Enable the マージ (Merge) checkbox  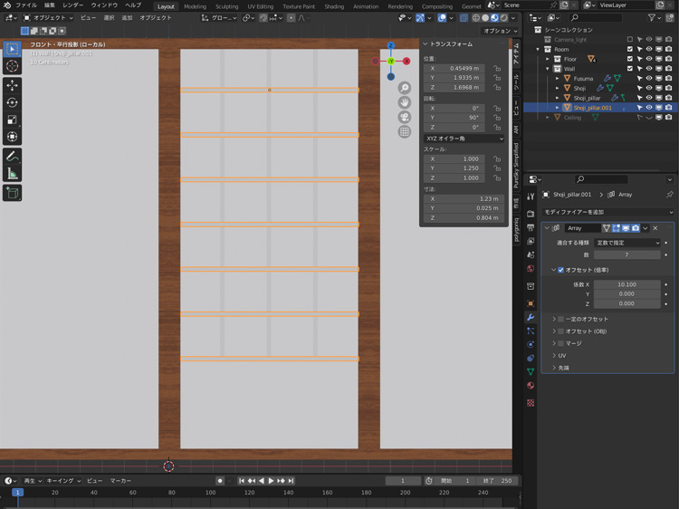point(561,343)
